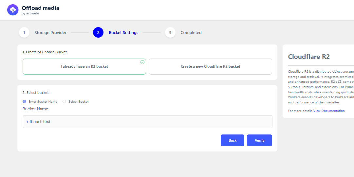354x177 pixels.
Task: Click the green checkmark on the selected bucket option
Action: [x=142, y=62]
